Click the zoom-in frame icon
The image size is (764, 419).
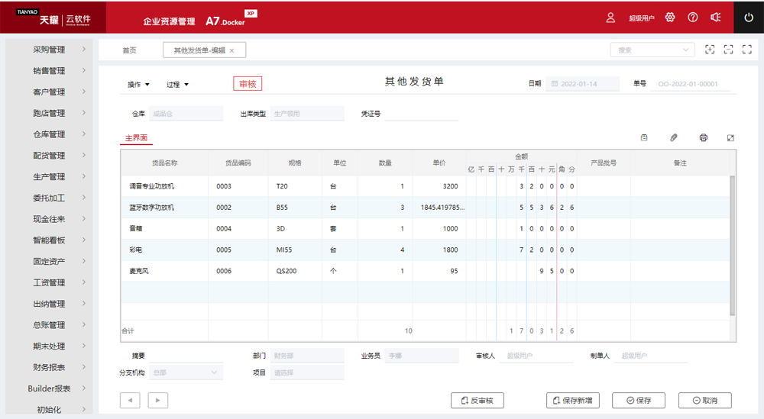[x=710, y=50]
